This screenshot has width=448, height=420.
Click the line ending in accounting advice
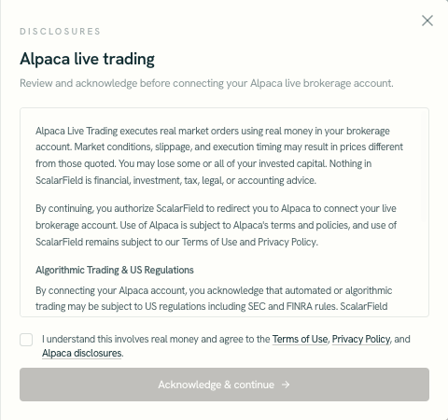pyautogui.click(x=175, y=180)
